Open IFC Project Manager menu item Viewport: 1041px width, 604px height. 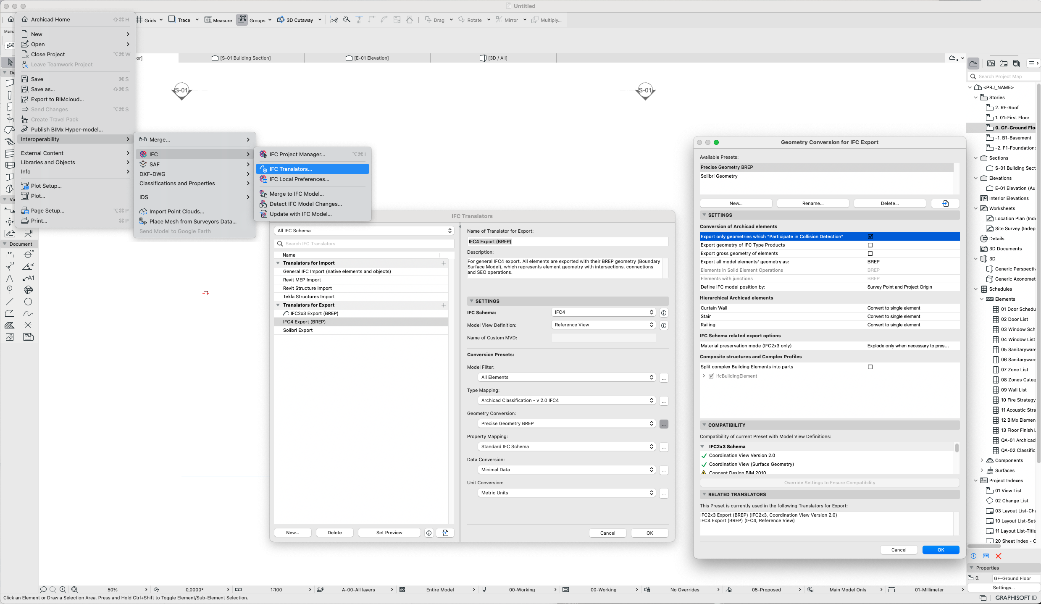tap(312, 154)
